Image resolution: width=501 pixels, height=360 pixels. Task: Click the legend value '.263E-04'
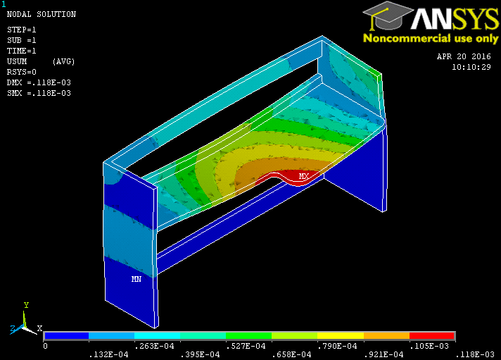[154, 346]
